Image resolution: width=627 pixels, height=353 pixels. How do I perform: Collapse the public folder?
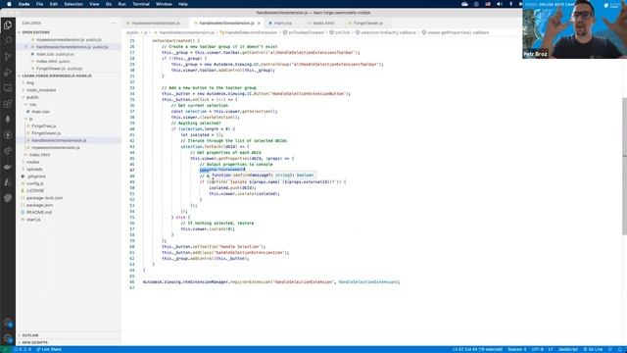[x=69, y=97]
